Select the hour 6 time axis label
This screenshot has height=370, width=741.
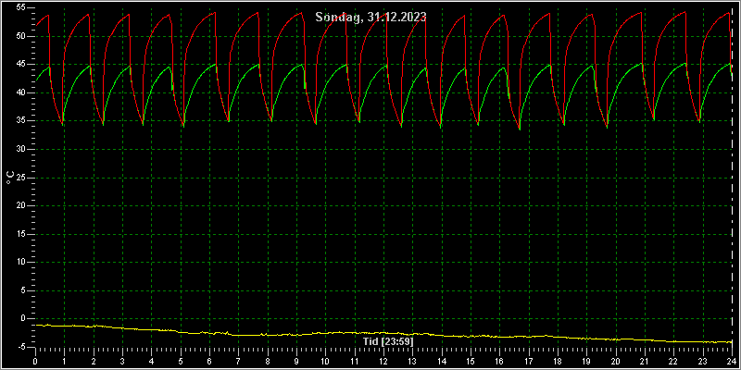(209, 362)
